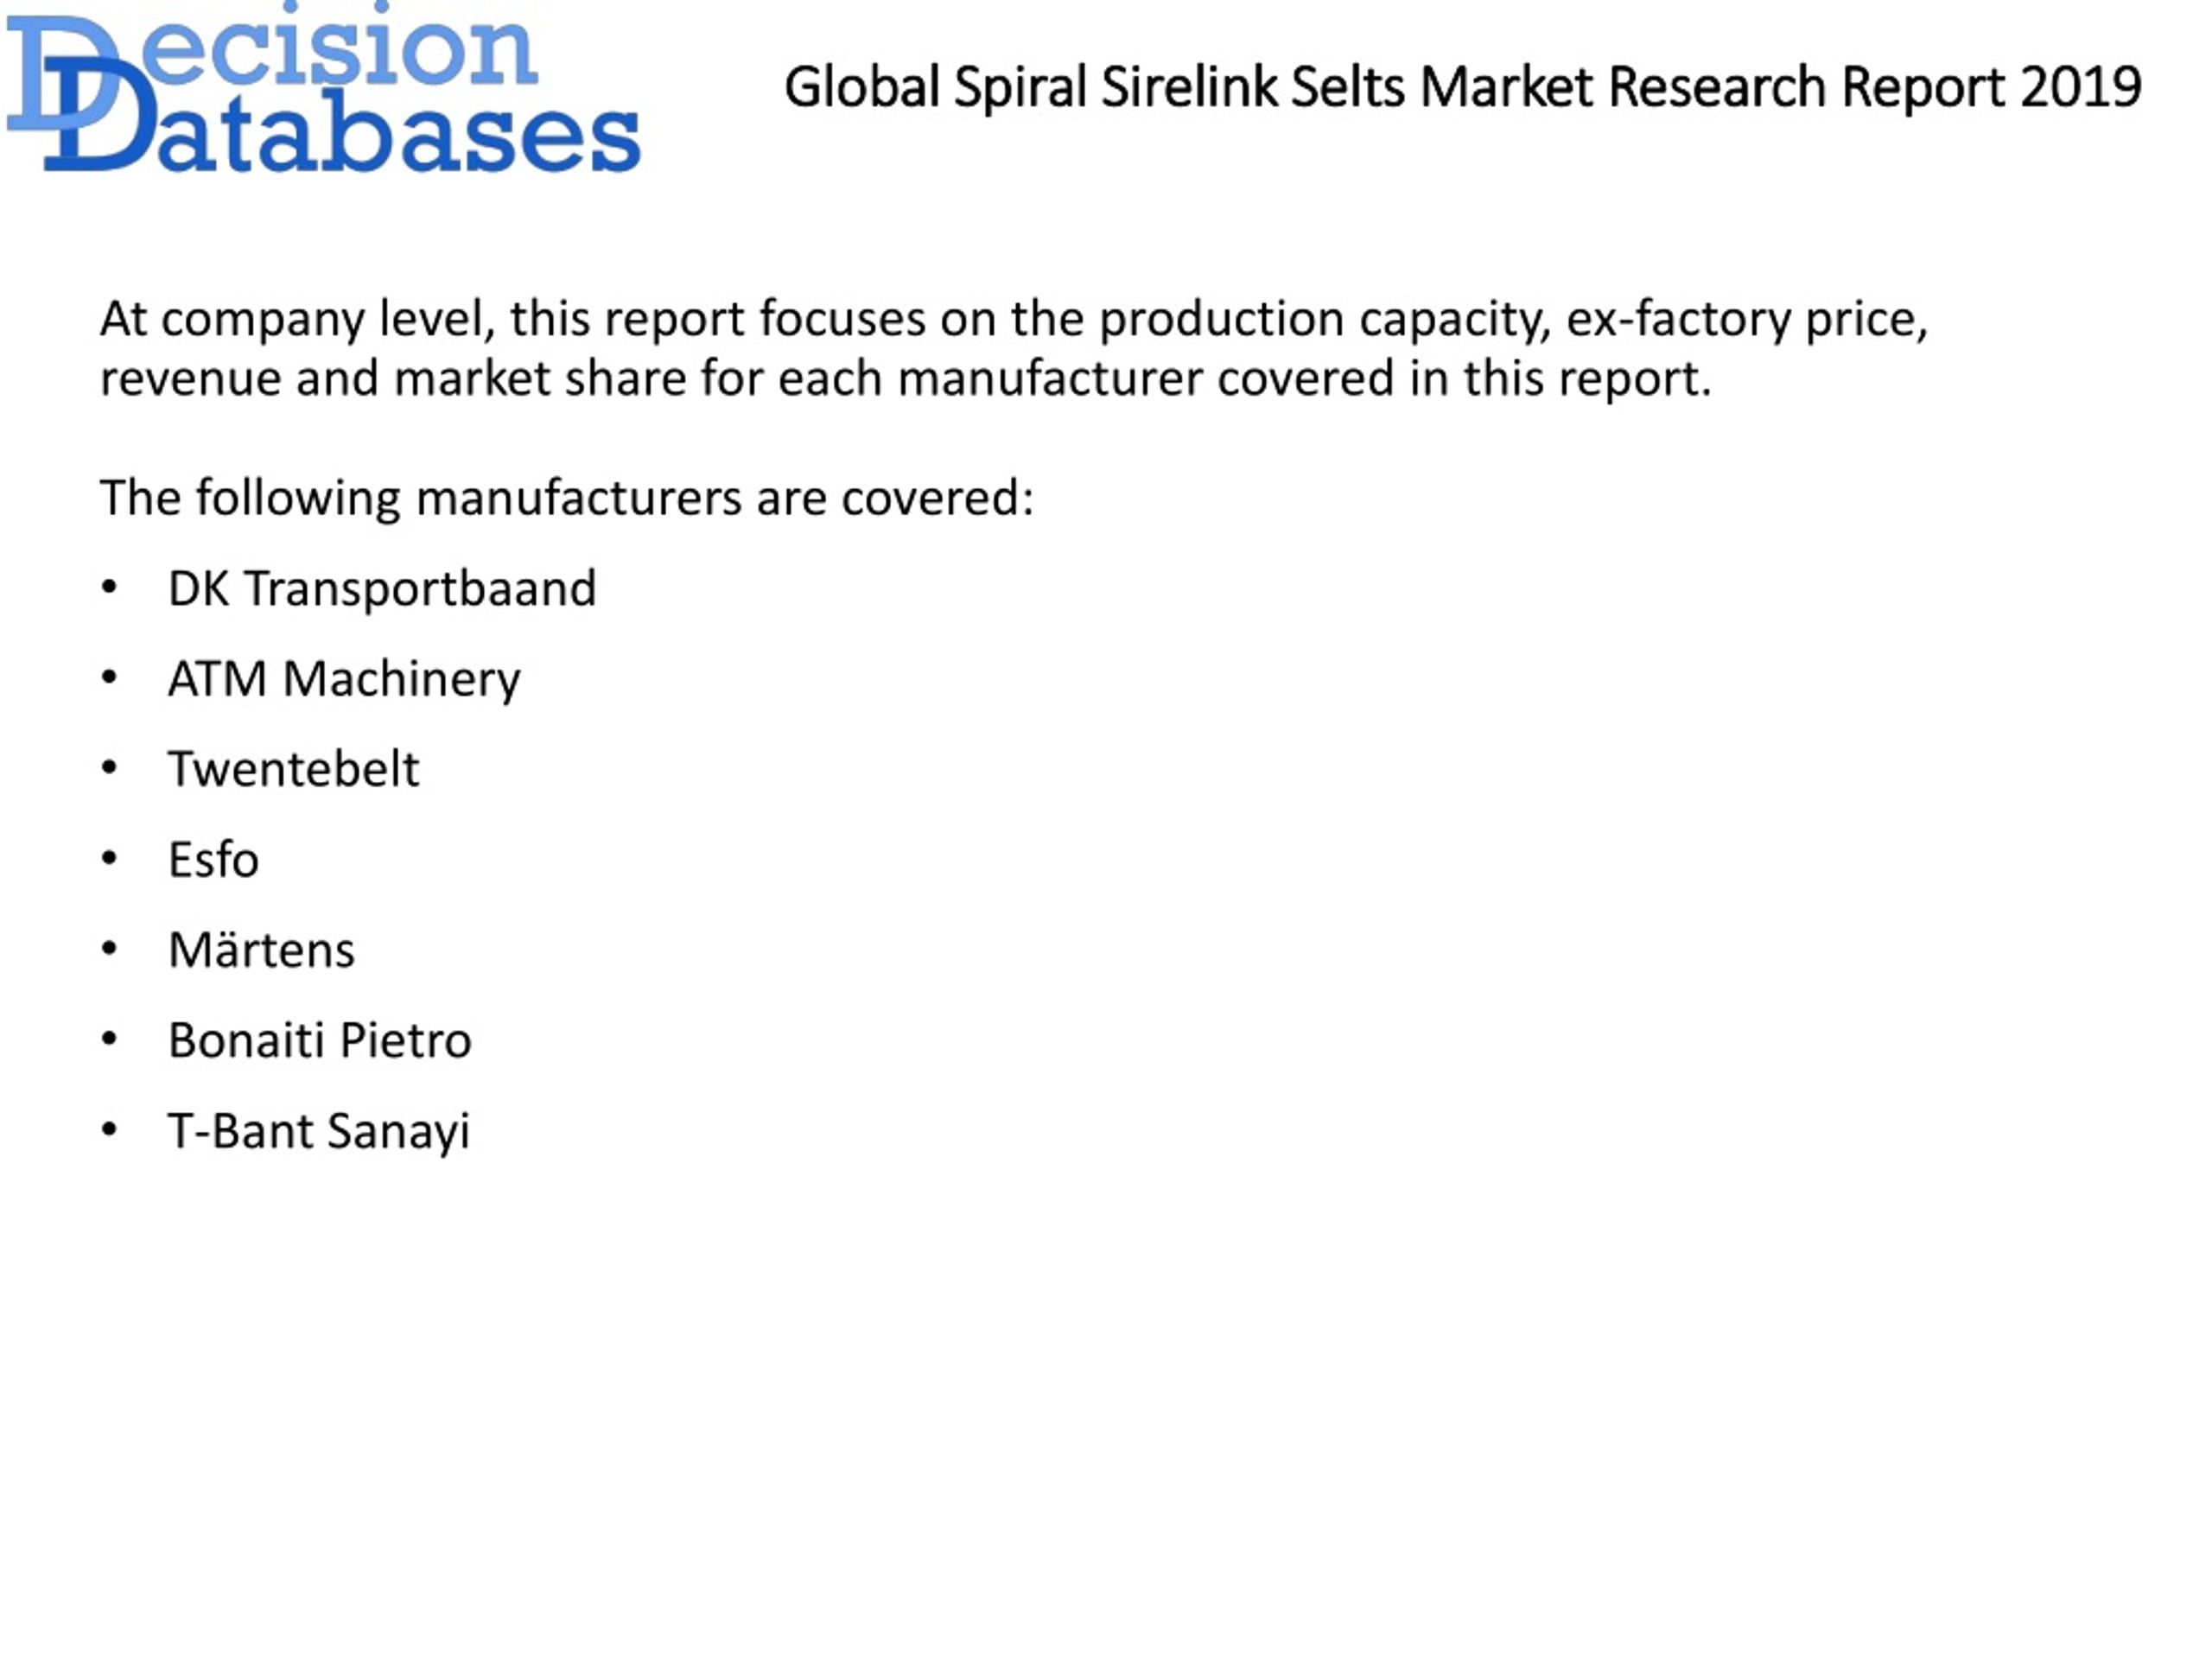Image resolution: width=2212 pixels, height=1659 pixels.
Task: Click the bullet next to Esfo
Action: 110,858
